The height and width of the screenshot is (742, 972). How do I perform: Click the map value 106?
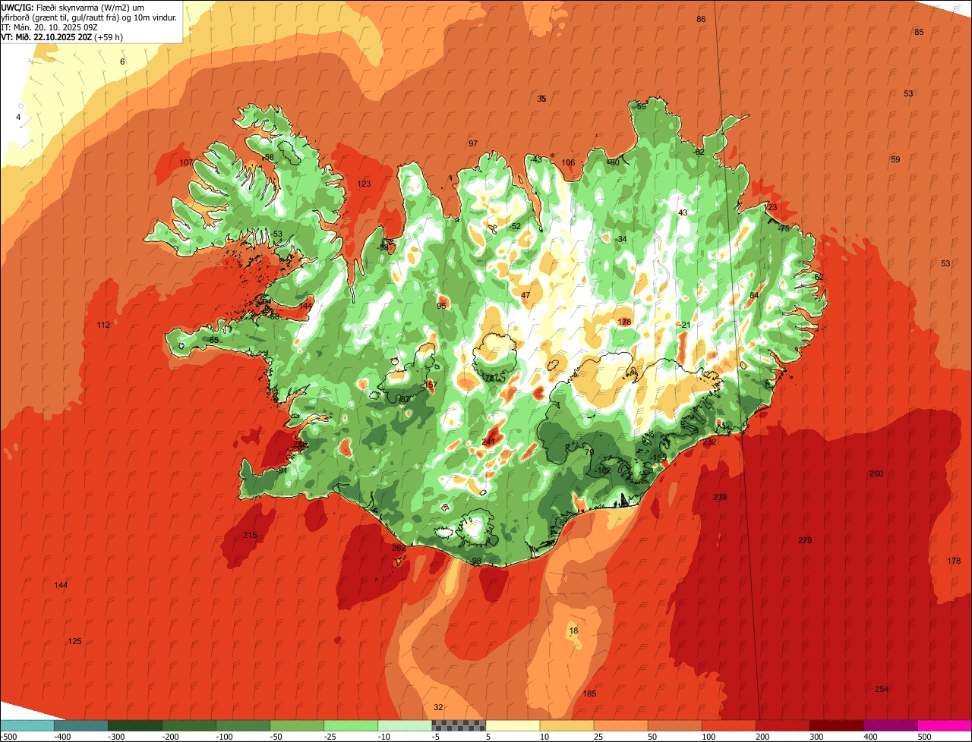pyautogui.click(x=568, y=163)
